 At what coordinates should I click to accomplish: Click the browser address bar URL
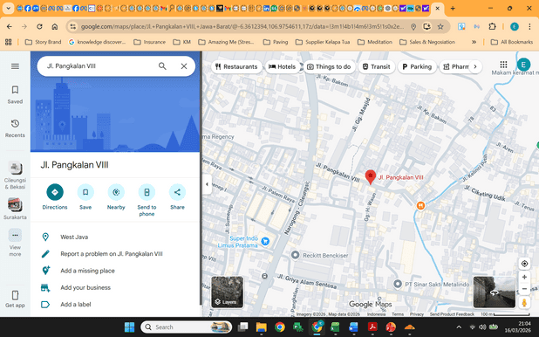click(x=242, y=26)
